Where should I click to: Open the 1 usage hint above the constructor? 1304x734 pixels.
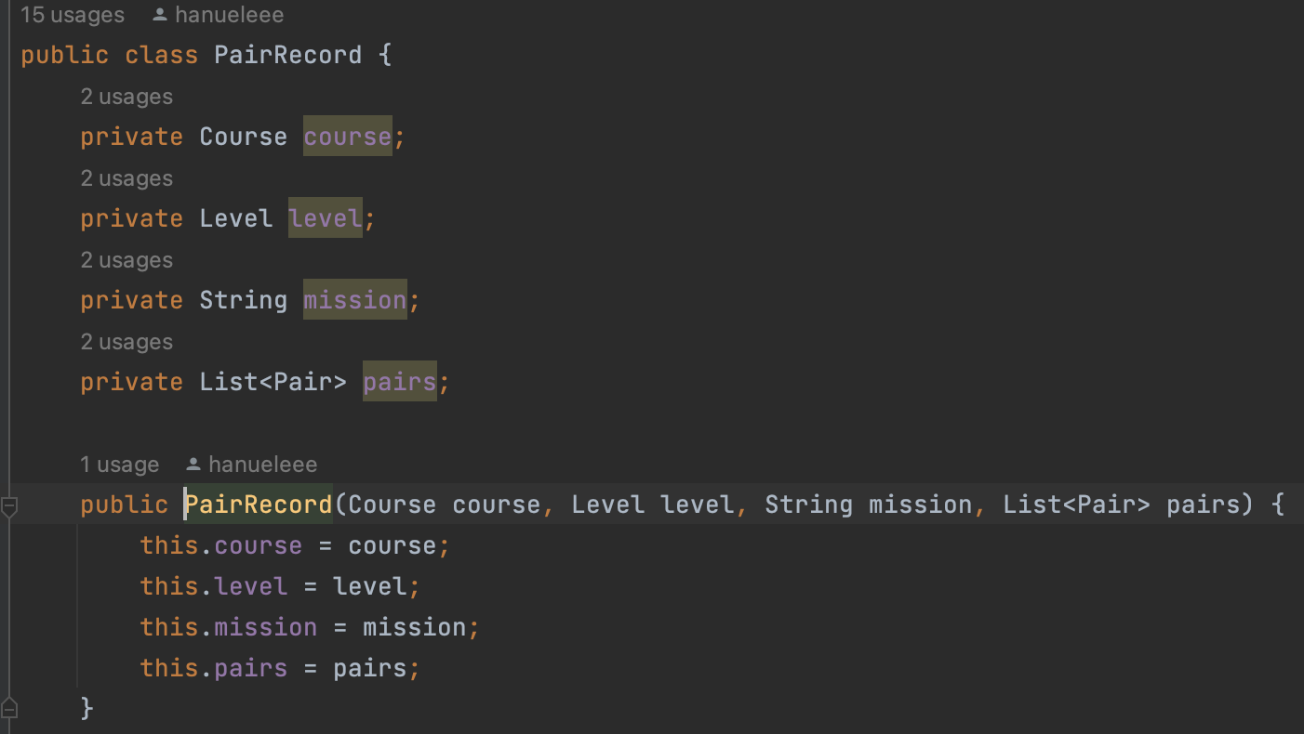(119, 465)
